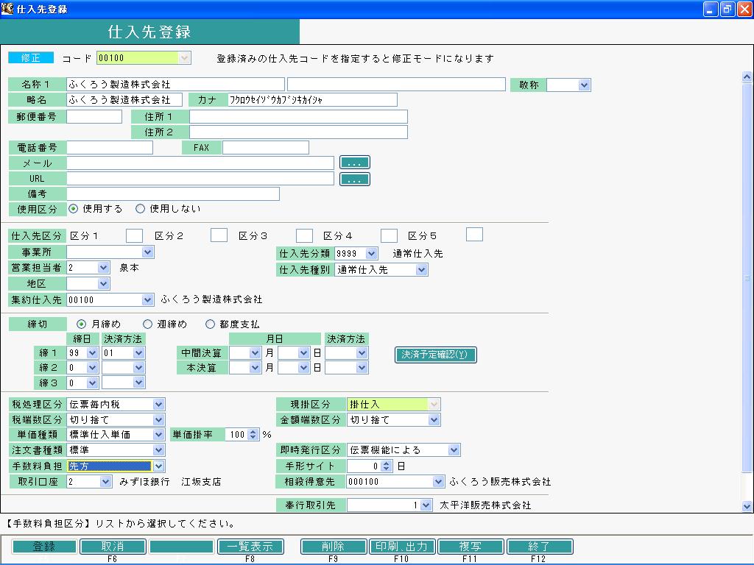This screenshot has width=754, height=565.
Task: Expand the 事業所 dropdown
Action: point(147,252)
